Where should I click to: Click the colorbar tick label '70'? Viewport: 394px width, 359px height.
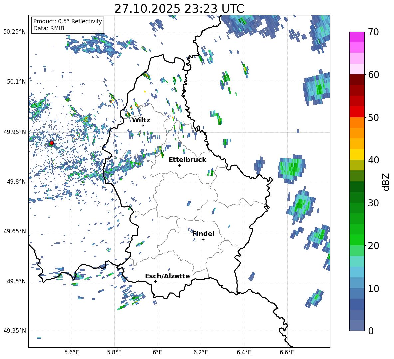tap(373, 32)
